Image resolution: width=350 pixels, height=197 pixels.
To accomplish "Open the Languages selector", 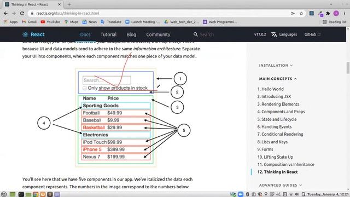I will point(284,34).
